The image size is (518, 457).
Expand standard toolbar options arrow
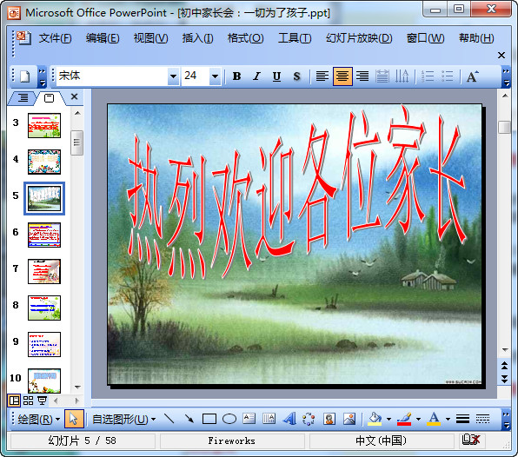click(x=42, y=77)
